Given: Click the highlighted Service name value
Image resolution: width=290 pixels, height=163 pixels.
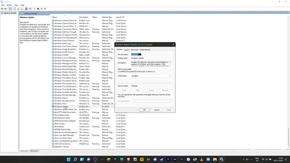Looking at the screenshot, I should [136, 54].
